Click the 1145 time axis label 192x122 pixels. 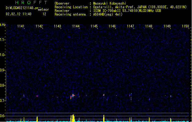click(94, 26)
